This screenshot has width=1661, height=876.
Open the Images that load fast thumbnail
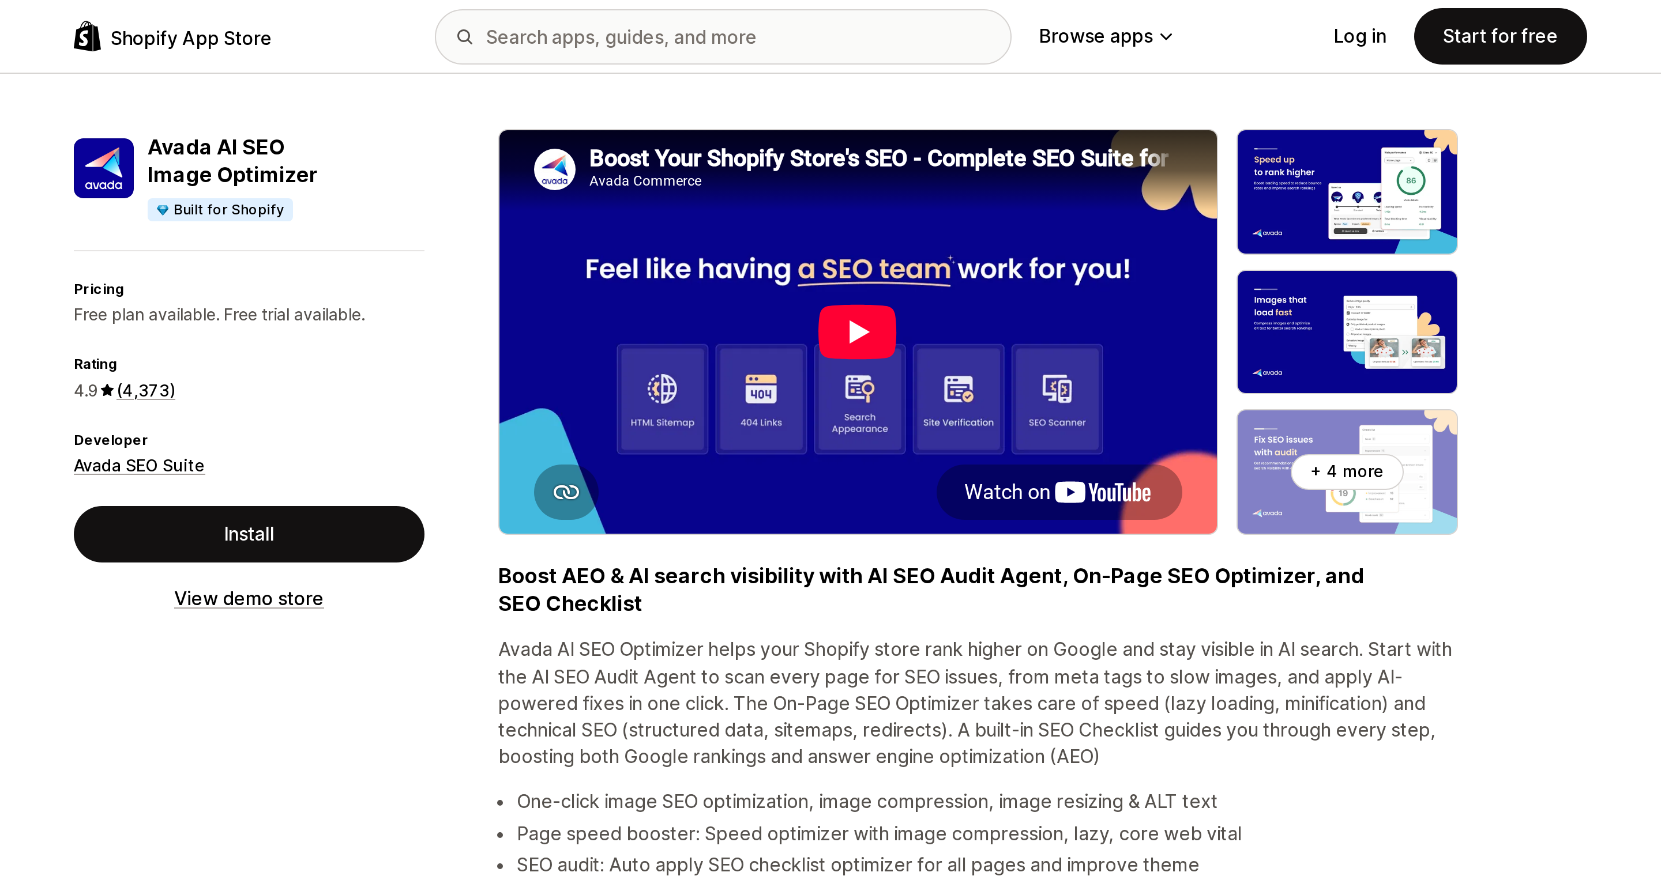(1347, 332)
